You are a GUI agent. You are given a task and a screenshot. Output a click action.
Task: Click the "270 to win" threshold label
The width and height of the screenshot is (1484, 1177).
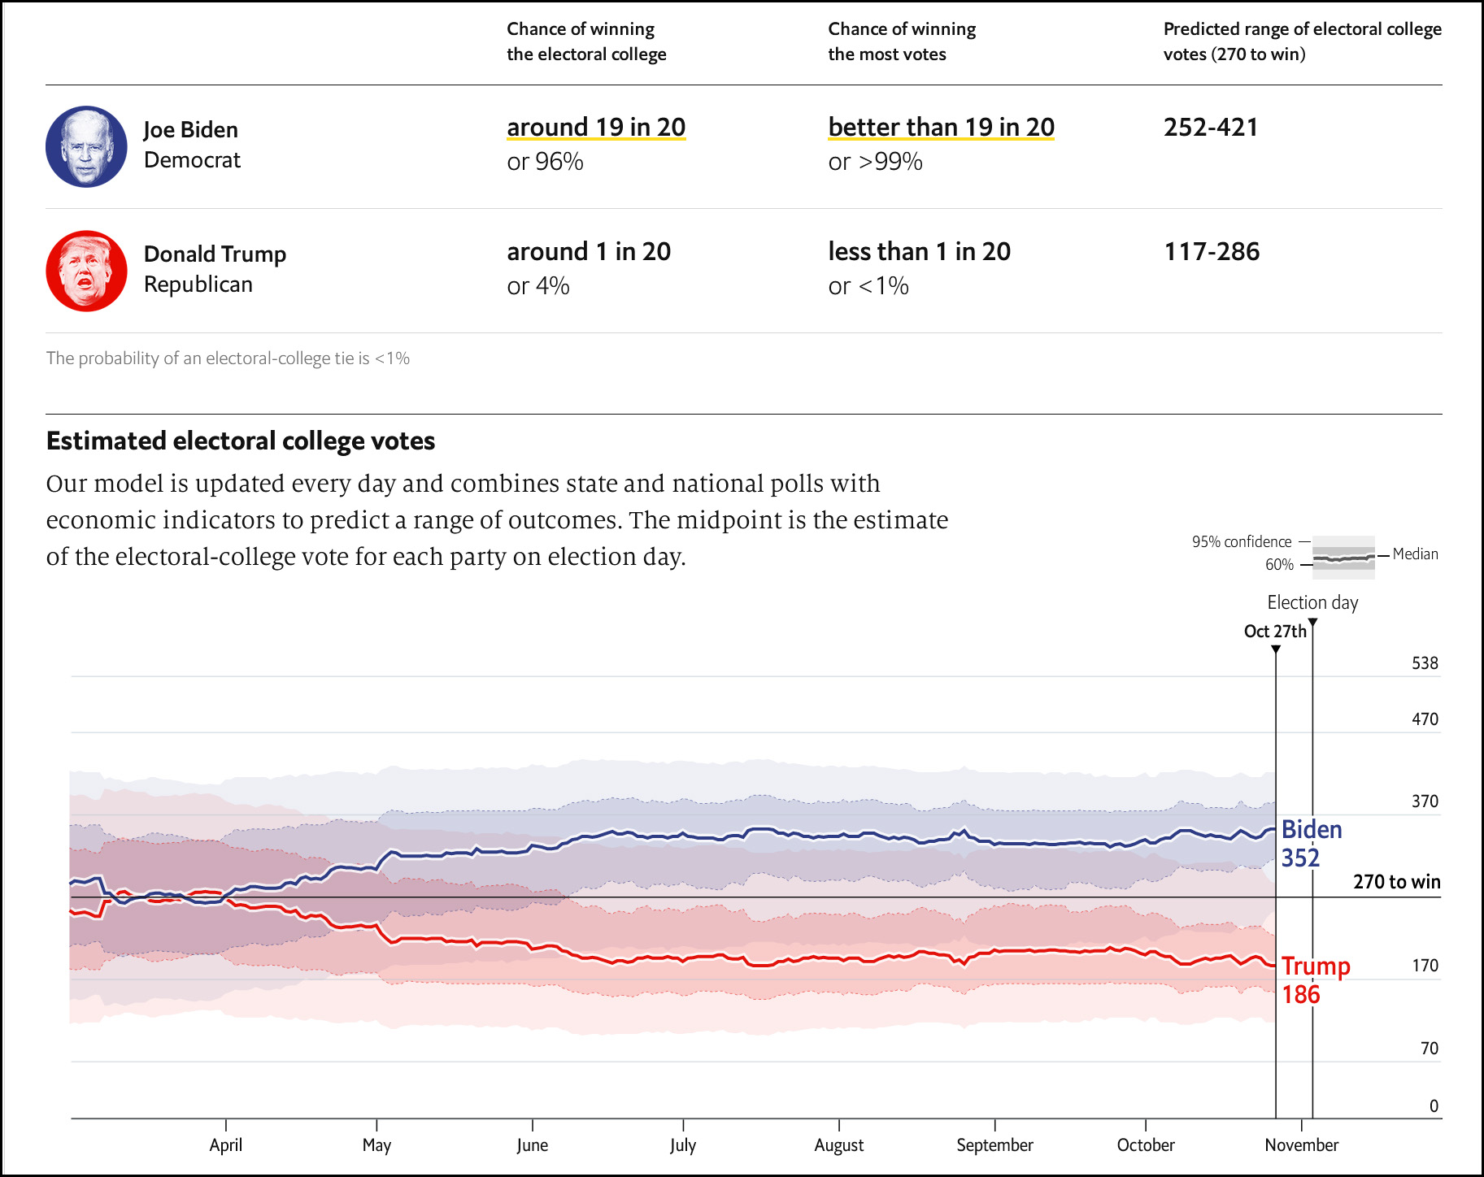point(1396,882)
